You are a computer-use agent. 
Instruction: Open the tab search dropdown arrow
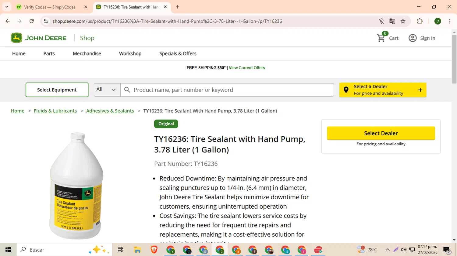(7, 7)
